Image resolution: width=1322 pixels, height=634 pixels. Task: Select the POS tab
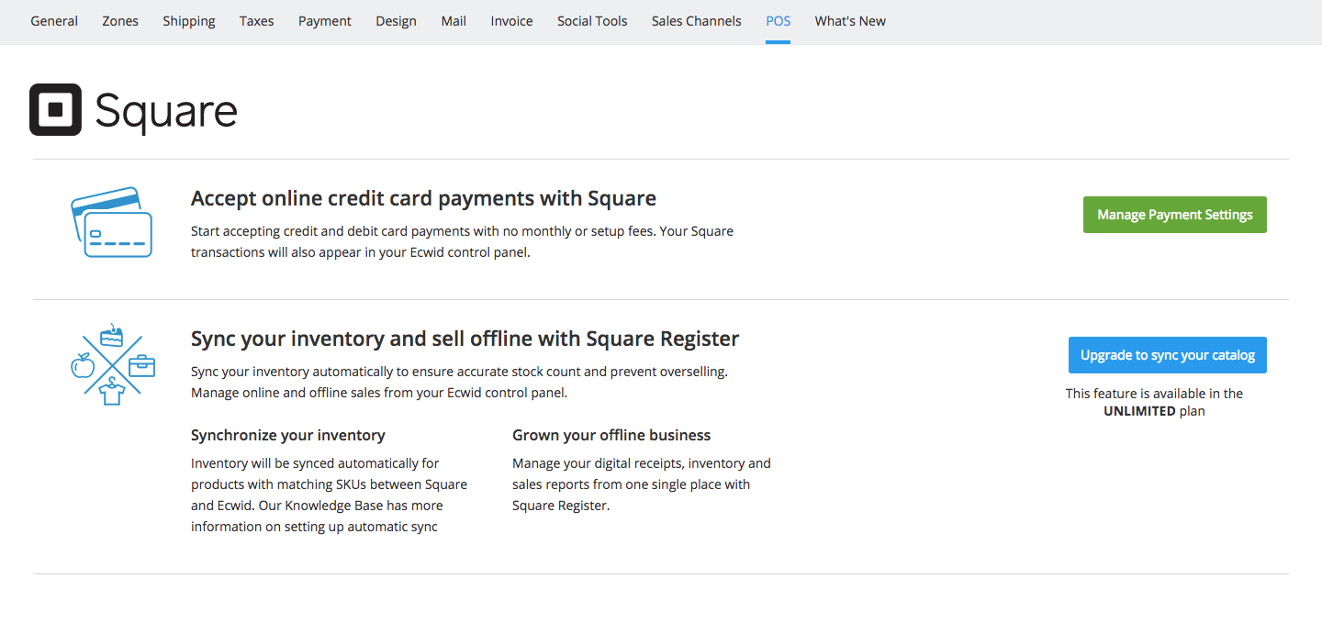[x=778, y=21]
